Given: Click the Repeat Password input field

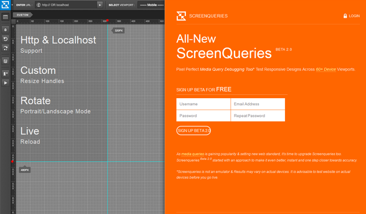Looking at the screenshot, I should [258, 116].
